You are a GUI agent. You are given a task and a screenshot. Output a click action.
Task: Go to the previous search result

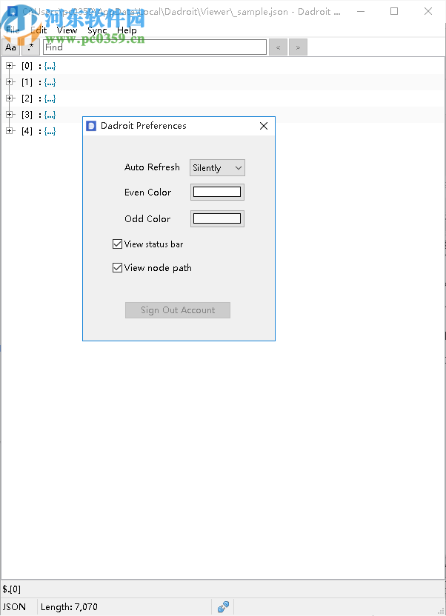pos(279,47)
